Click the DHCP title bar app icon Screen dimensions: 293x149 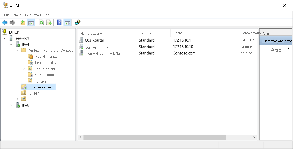[x=5, y=5]
